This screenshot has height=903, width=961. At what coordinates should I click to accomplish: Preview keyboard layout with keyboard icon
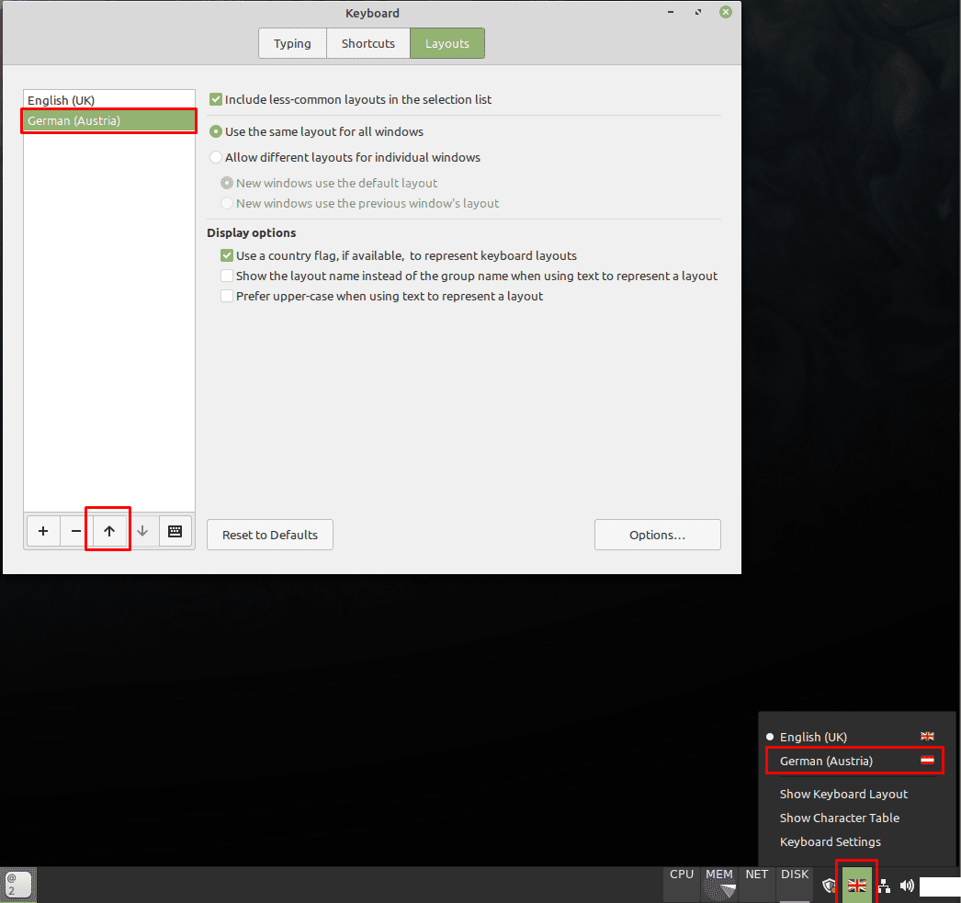175,531
